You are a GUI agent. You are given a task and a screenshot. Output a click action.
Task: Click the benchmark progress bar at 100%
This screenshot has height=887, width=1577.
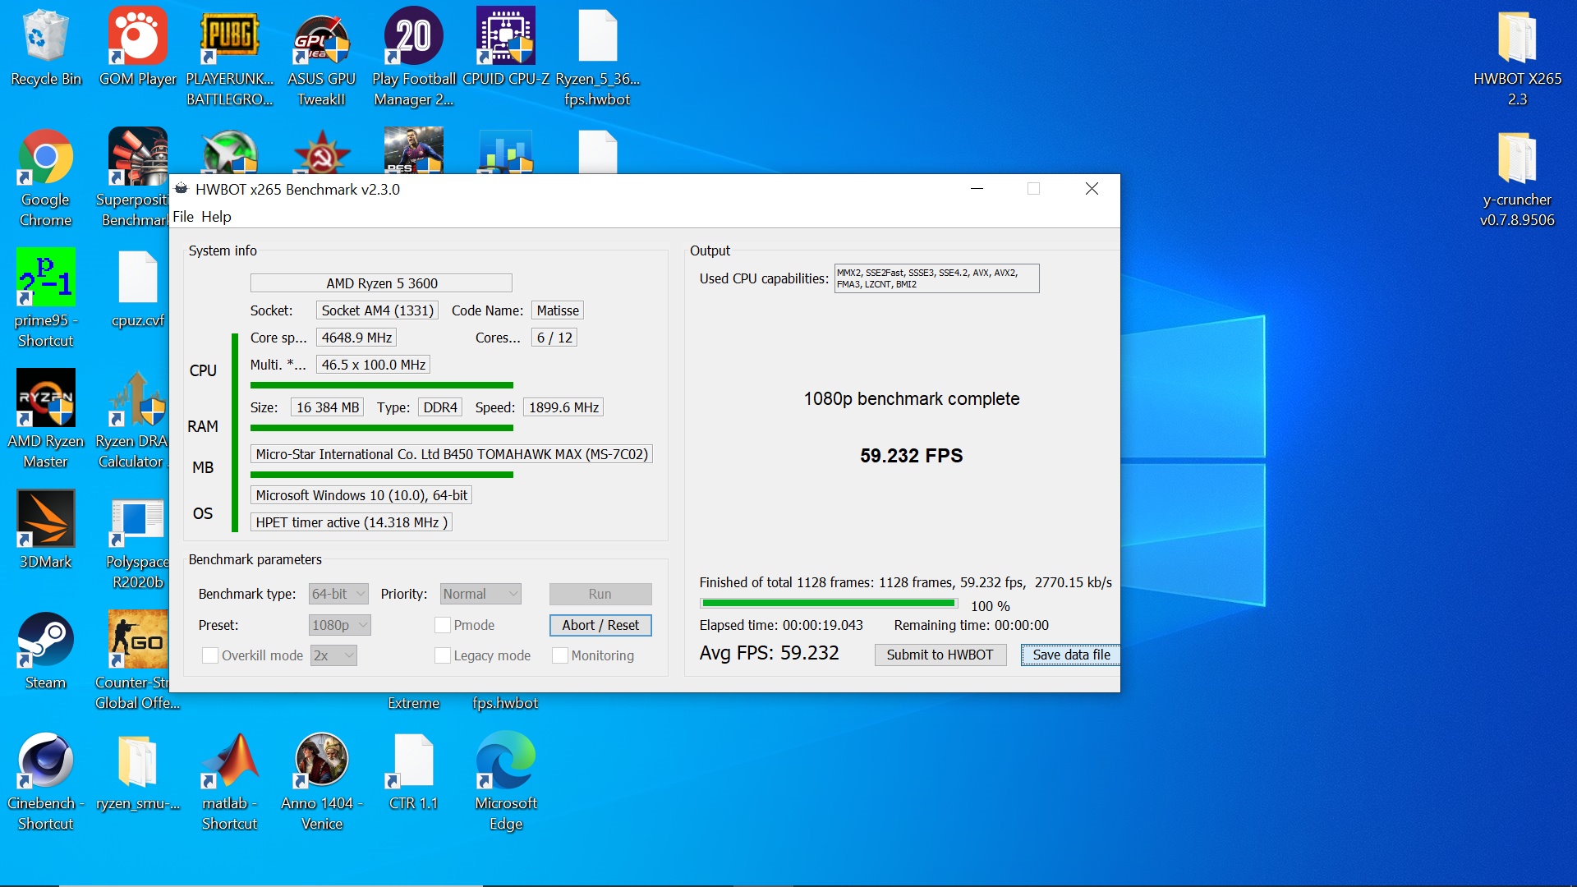coord(829,604)
